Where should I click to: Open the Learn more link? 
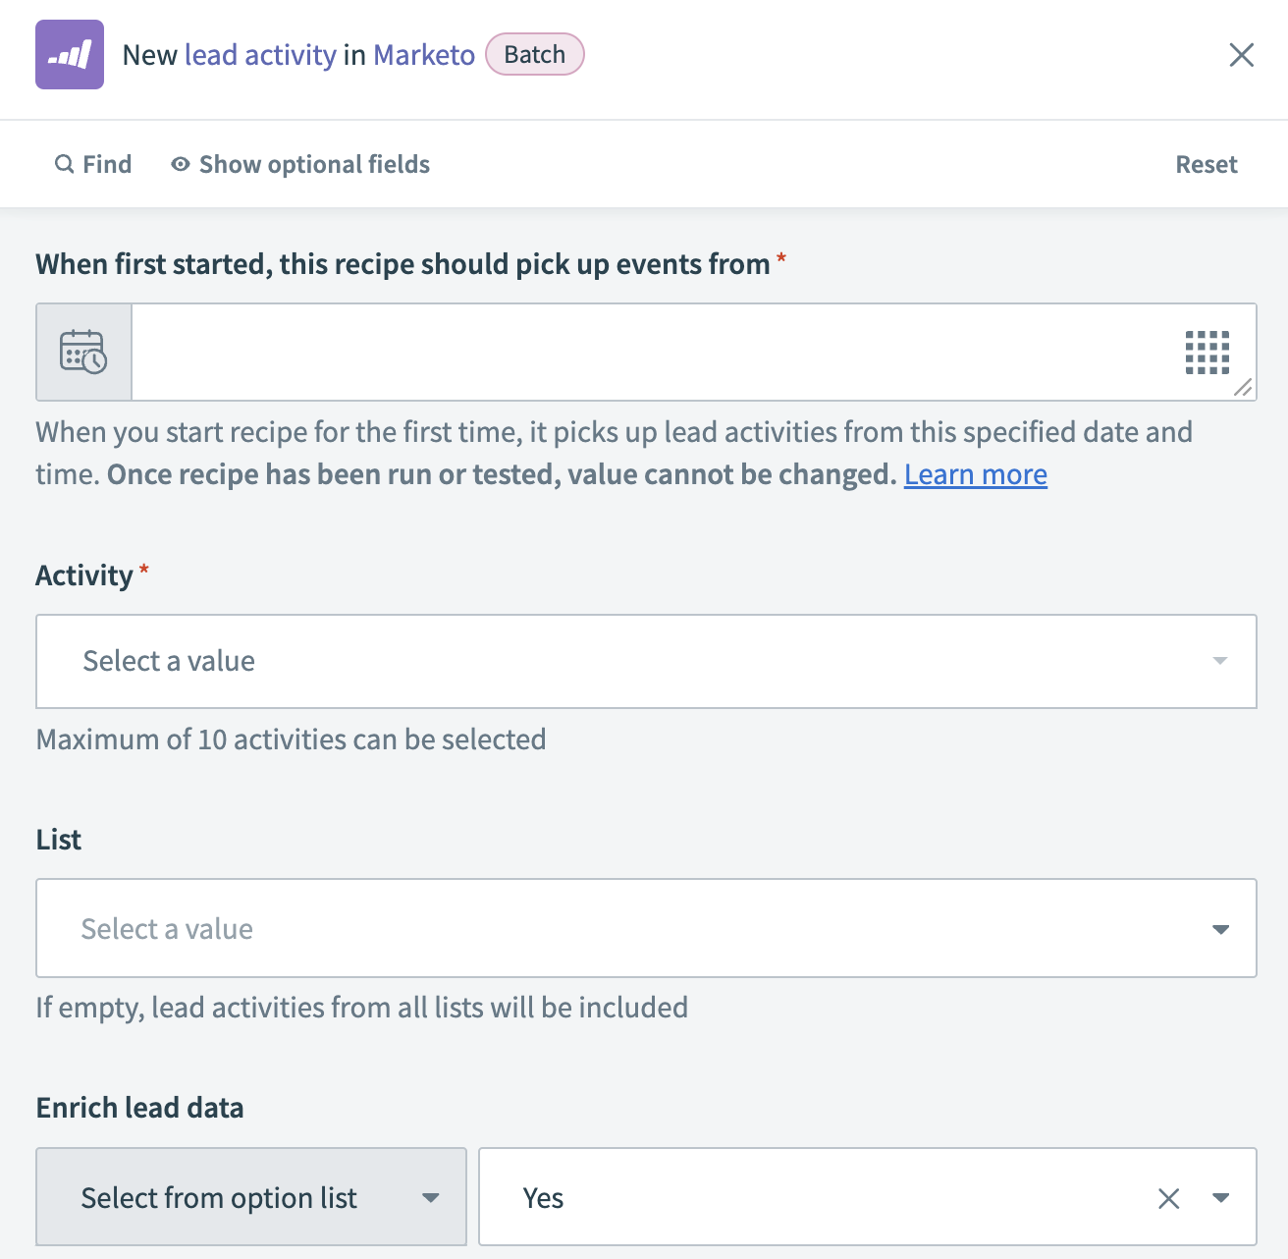coord(975,474)
